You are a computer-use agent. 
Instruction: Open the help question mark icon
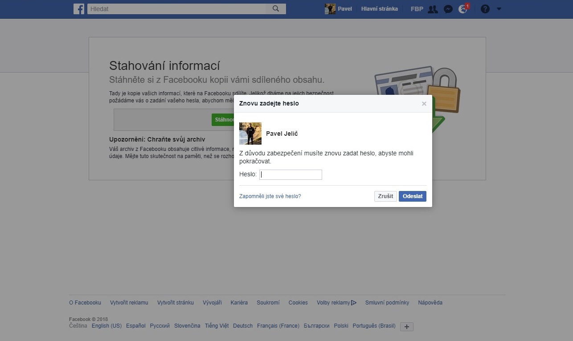point(485,9)
